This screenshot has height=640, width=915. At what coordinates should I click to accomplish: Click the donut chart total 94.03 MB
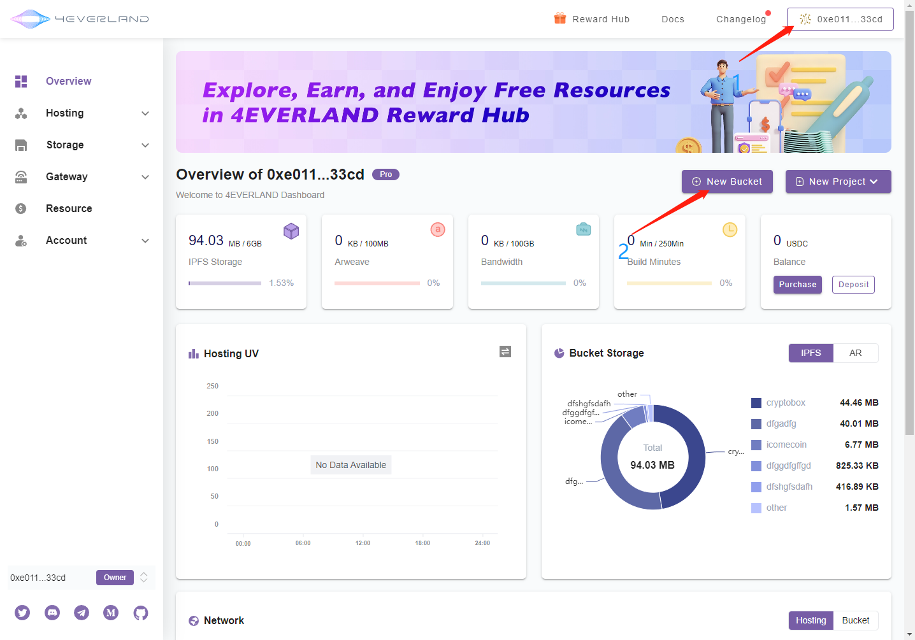(x=652, y=465)
